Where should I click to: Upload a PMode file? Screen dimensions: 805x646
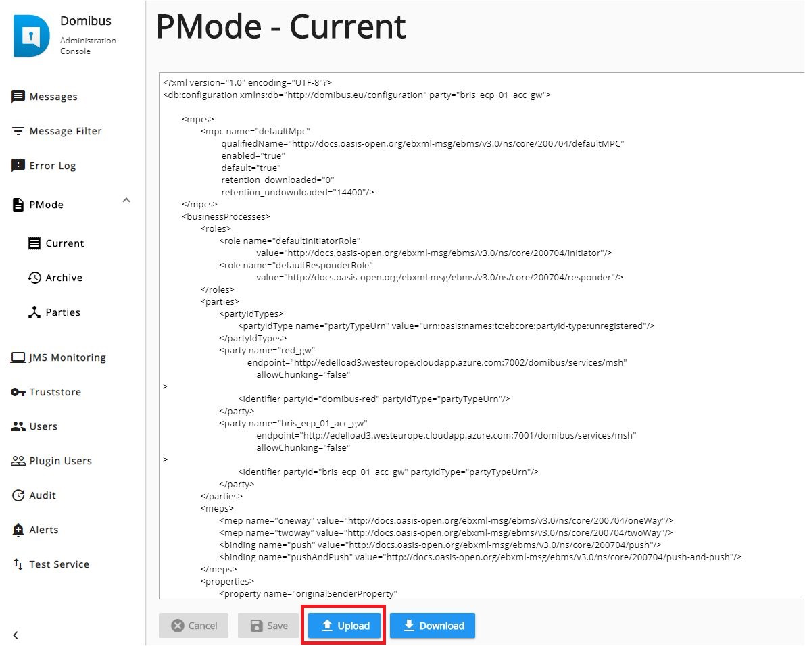pos(345,626)
